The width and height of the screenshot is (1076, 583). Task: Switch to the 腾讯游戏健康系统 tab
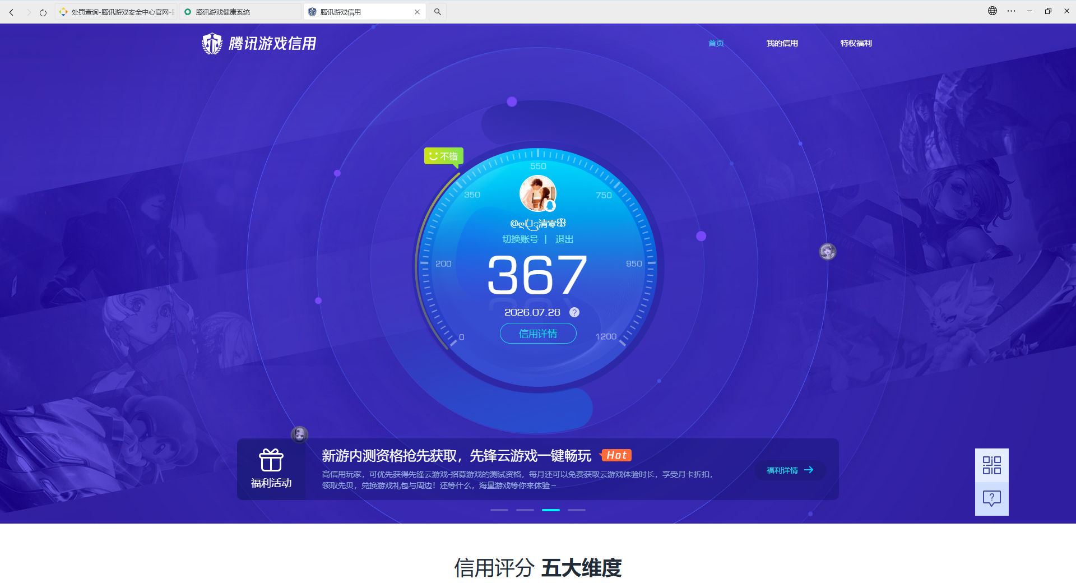241,12
